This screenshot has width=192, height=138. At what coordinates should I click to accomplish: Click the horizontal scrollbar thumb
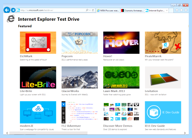[48, 133]
